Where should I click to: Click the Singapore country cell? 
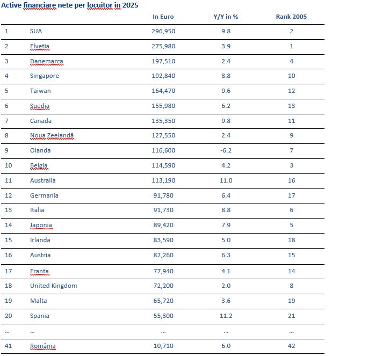(x=45, y=76)
